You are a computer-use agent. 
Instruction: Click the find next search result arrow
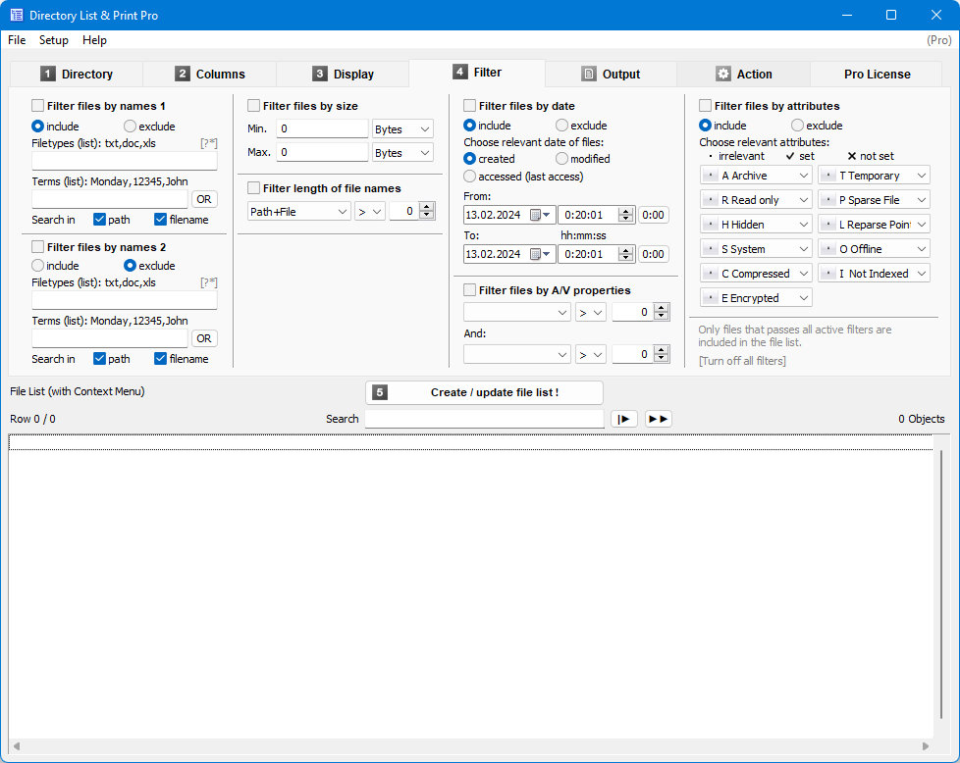624,419
